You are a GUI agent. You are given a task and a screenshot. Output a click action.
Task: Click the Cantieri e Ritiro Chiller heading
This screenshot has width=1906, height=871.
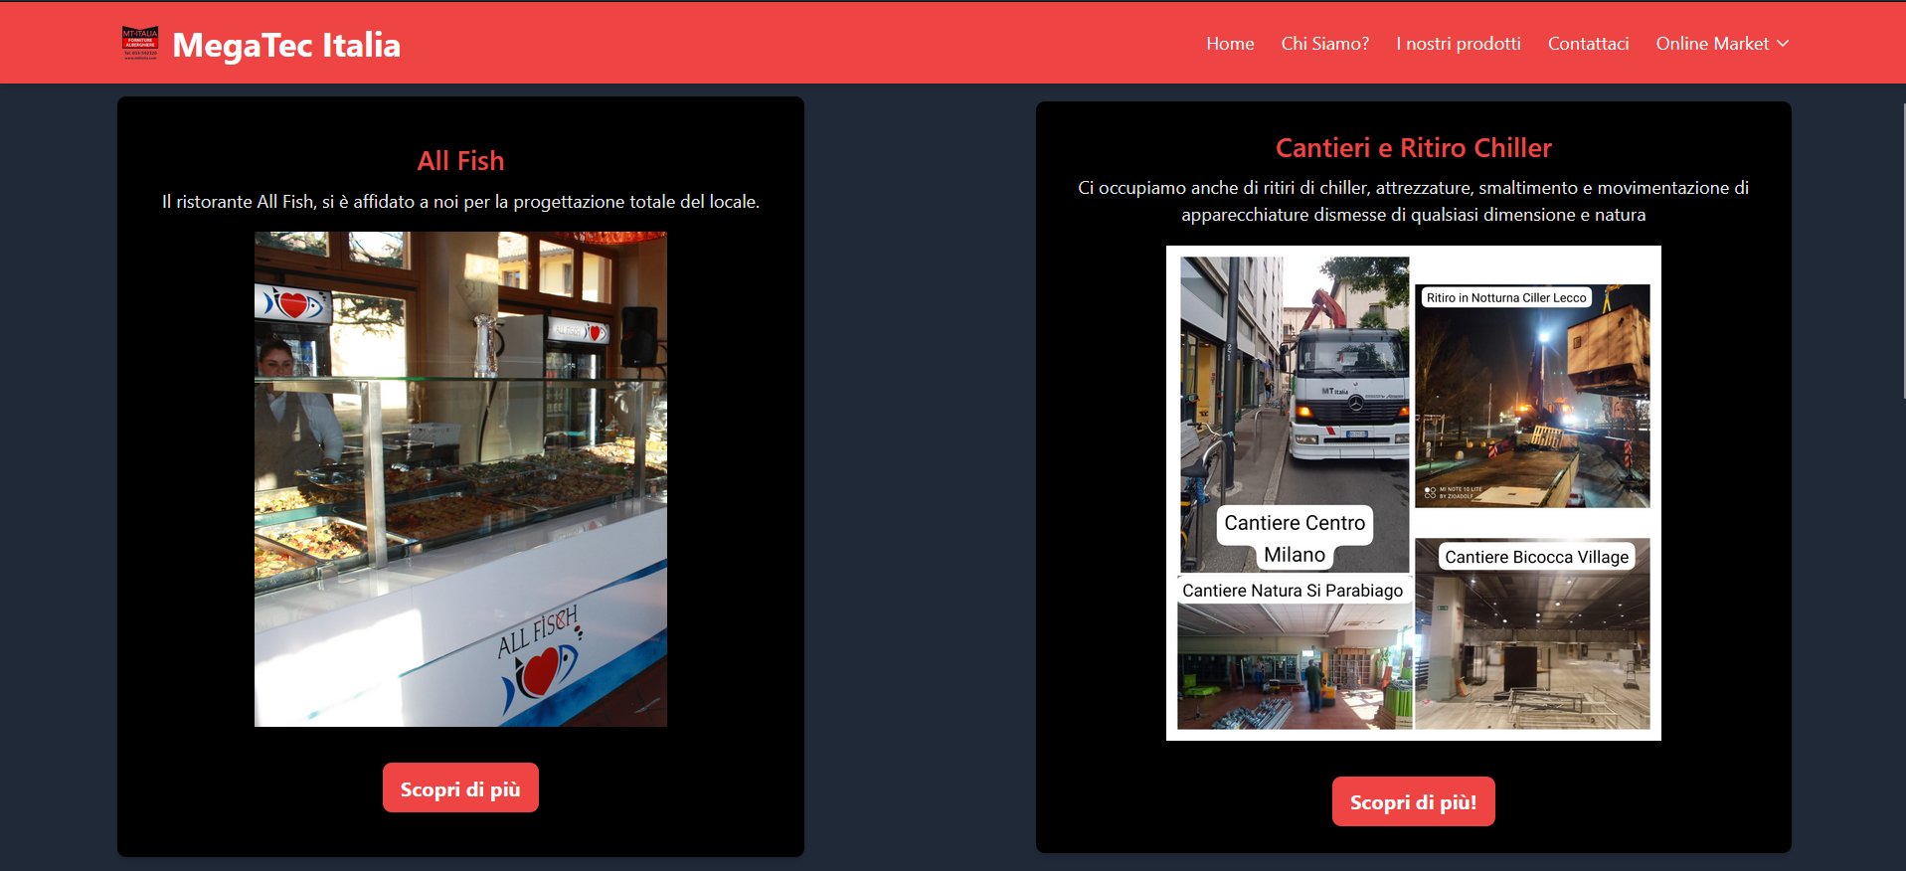pos(1413,148)
